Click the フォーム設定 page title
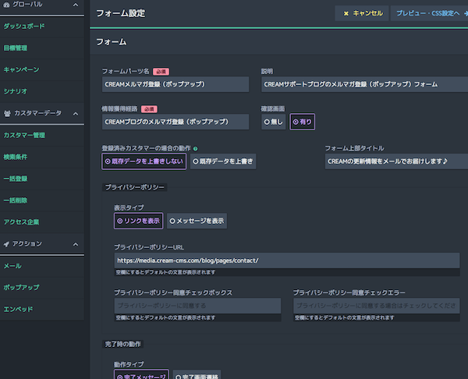The width and height of the screenshot is (468, 379). click(x=121, y=13)
